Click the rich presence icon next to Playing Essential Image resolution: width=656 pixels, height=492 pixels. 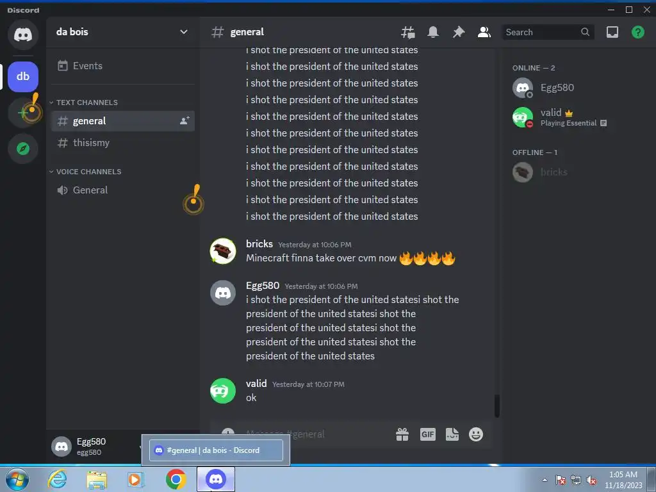pyautogui.click(x=603, y=123)
